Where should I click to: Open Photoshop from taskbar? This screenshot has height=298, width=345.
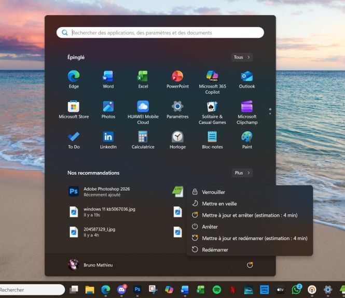[x=137, y=289]
